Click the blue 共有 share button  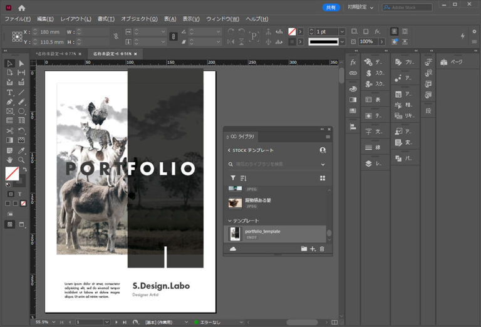click(x=331, y=8)
